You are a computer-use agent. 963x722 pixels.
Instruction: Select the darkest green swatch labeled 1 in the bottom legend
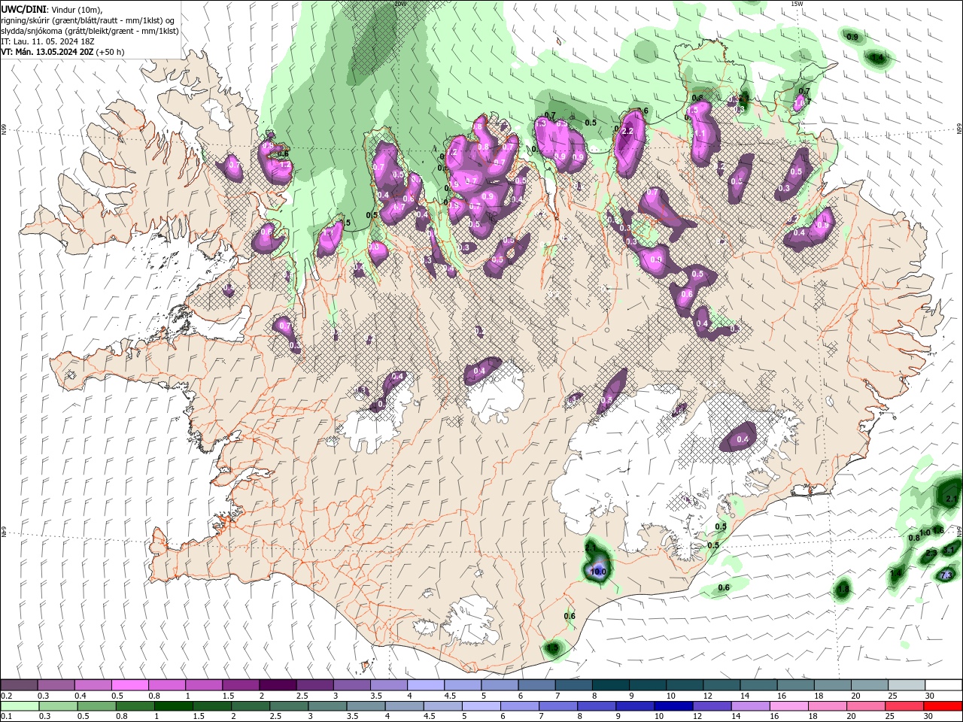click(174, 706)
